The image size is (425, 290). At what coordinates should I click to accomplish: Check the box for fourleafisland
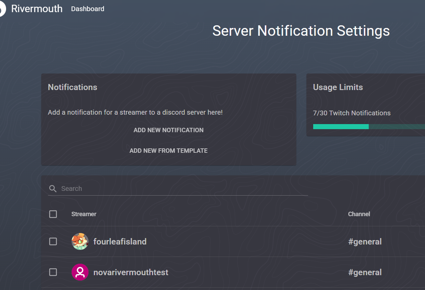pyautogui.click(x=53, y=241)
